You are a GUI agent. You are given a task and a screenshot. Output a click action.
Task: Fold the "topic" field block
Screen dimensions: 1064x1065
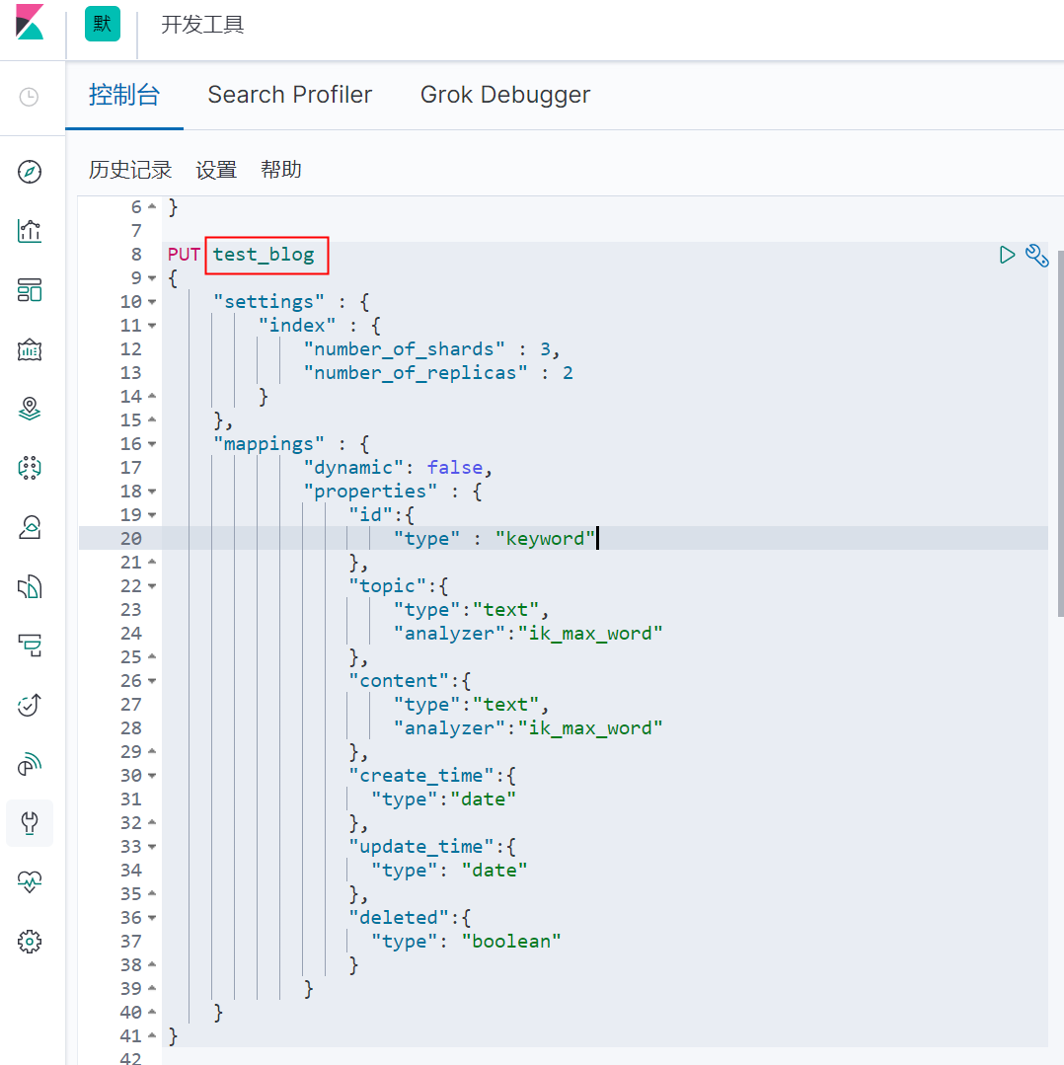tap(152, 586)
